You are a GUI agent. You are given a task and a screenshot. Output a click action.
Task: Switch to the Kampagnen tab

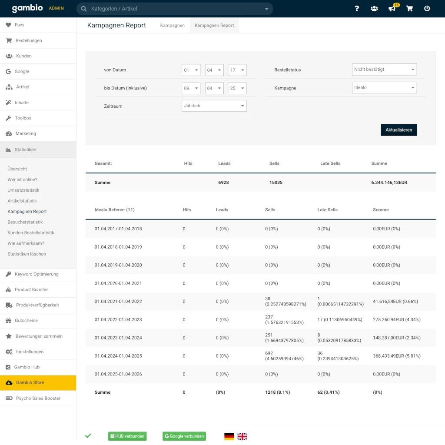click(172, 26)
